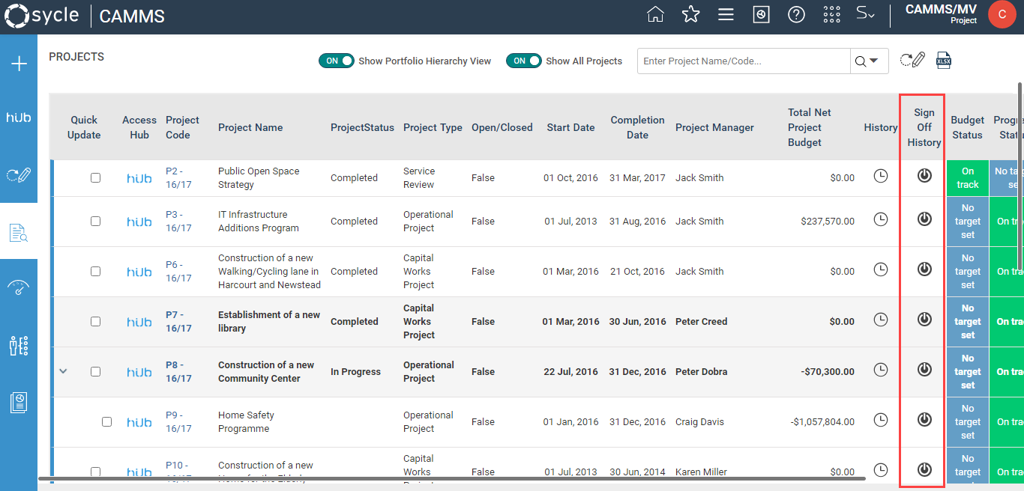Viewport: 1024px width, 491px height.
Task: Sort by Project Name column header
Action: pos(250,127)
